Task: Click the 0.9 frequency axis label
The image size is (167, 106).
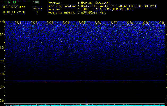Action: (2, 61)
